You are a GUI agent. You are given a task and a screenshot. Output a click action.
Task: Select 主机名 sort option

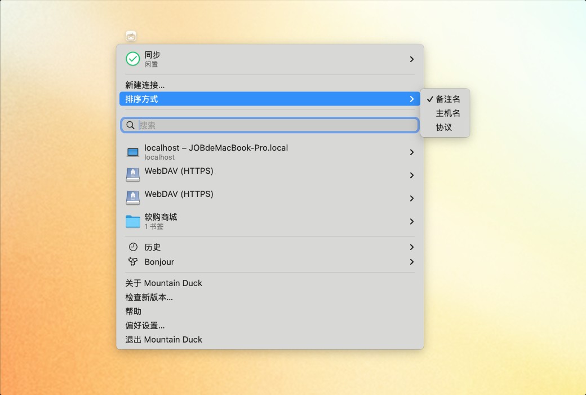[445, 113]
